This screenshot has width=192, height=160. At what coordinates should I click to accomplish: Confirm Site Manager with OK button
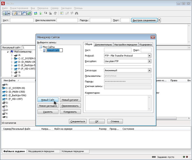(97, 121)
